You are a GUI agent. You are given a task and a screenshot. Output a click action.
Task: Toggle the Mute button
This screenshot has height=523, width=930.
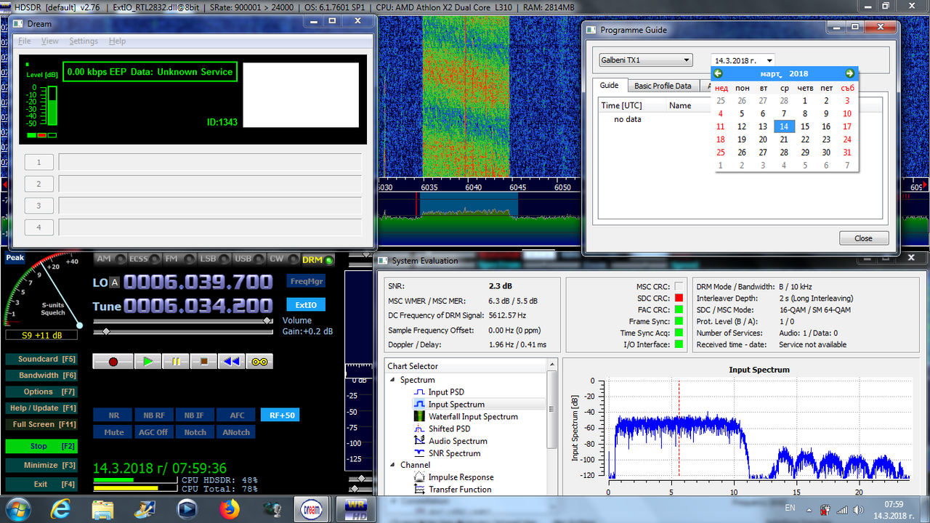pyautogui.click(x=114, y=432)
